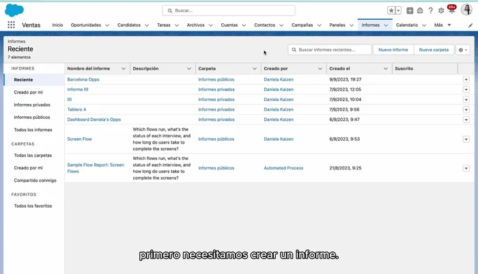Screen dimensions: 478x274
Task: Open the list settings gear dropdown
Action: click(x=463, y=50)
